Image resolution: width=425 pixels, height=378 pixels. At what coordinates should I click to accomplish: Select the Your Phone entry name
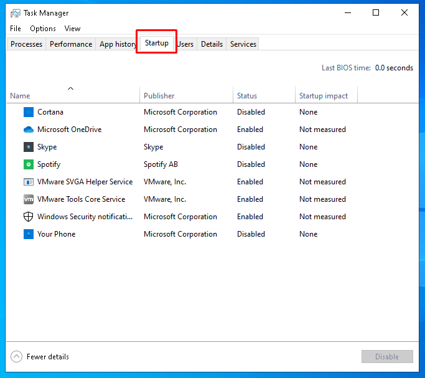(56, 234)
